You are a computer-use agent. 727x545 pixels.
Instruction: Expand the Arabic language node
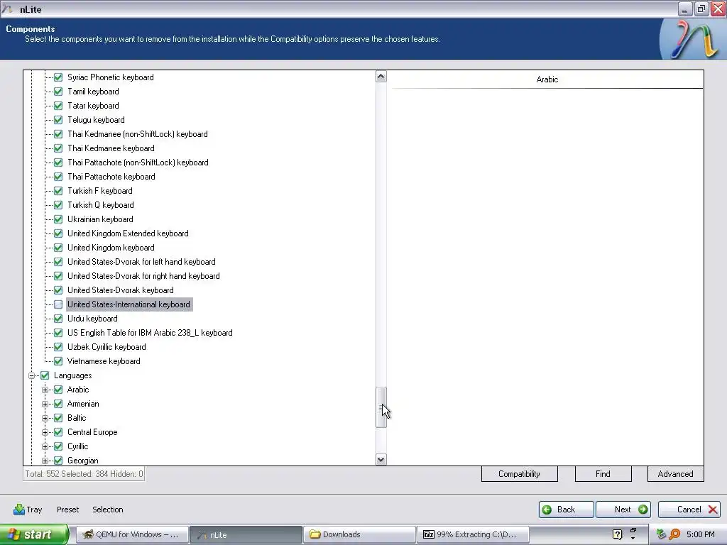tap(45, 390)
